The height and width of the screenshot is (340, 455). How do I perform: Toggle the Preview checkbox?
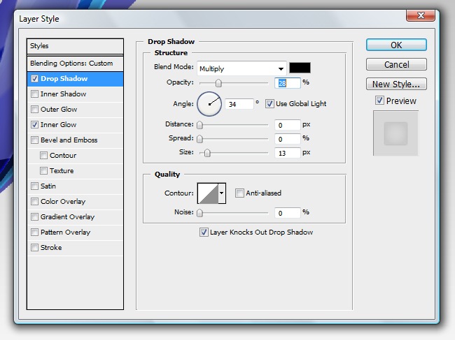pos(379,101)
